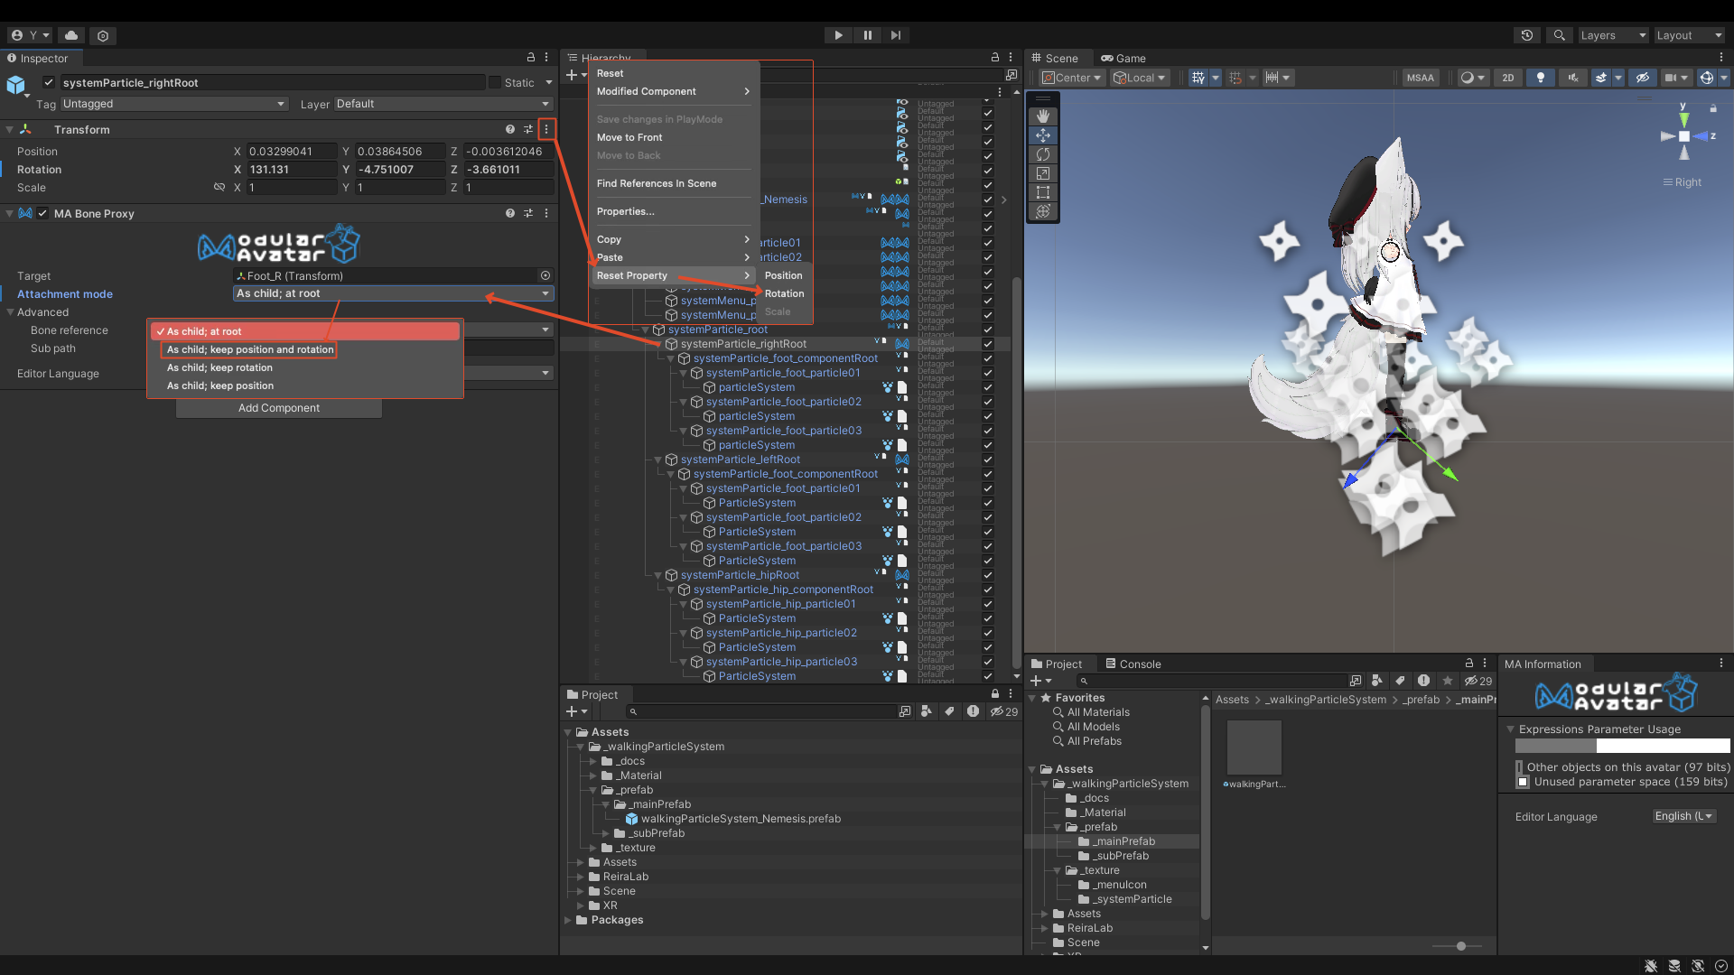Select the walkingParticleSystem_Nemesis prefab
This screenshot has height=975, width=1734.
coord(739,819)
